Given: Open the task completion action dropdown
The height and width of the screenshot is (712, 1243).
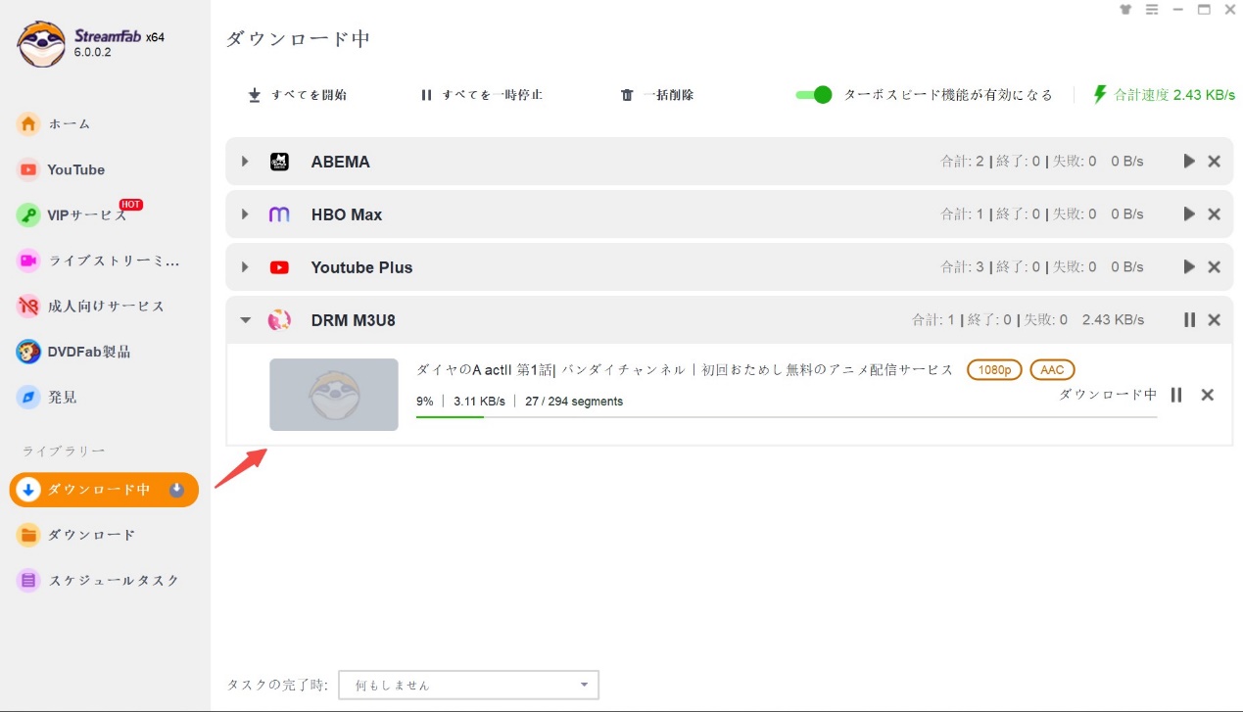Looking at the screenshot, I should (468, 685).
